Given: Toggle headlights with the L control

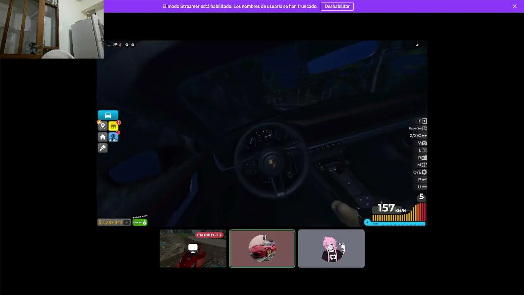Looking at the screenshot, I should pyautogui.click(x=423, y=150).
